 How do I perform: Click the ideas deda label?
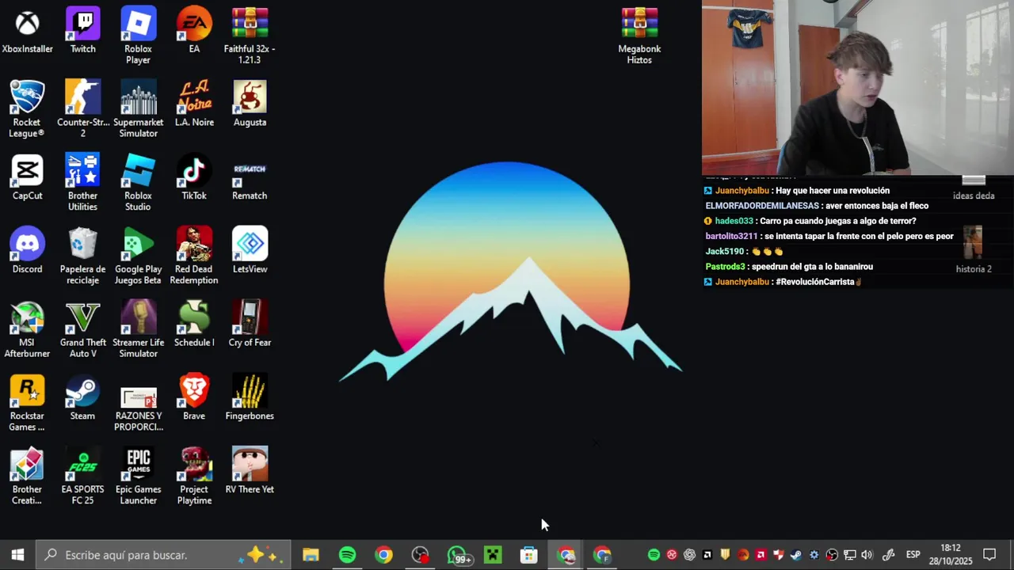click(x=974, y=196)
